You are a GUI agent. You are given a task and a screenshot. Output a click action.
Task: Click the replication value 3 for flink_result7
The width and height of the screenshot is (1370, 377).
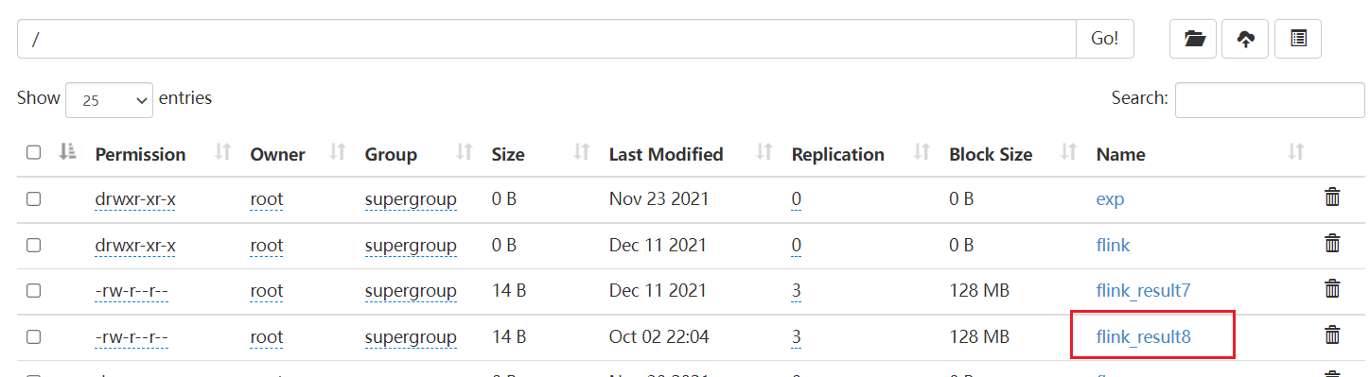pyautogui.click(x=797, y=291)
